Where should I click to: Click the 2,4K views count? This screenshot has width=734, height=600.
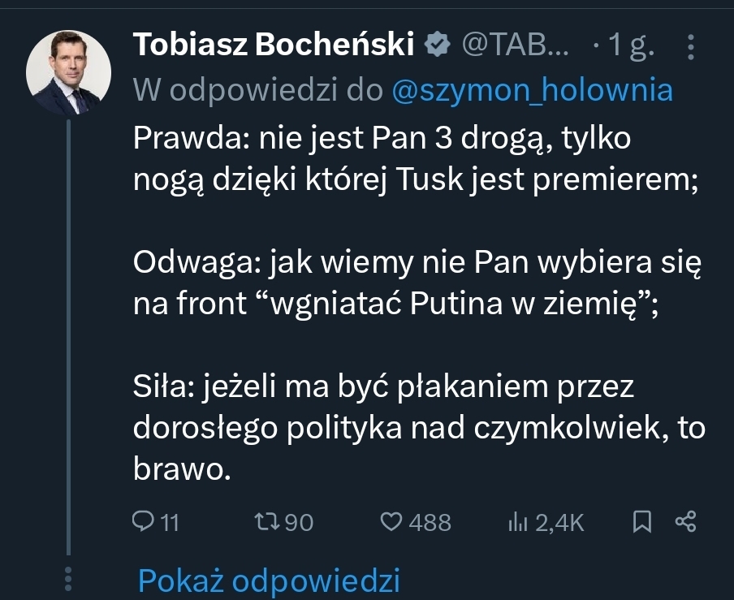click(x=559, y=522)
